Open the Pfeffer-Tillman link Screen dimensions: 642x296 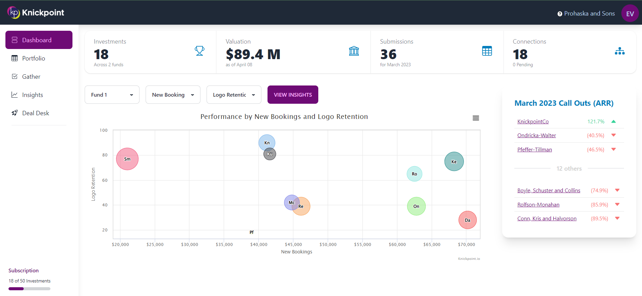[x=535, y=150]
